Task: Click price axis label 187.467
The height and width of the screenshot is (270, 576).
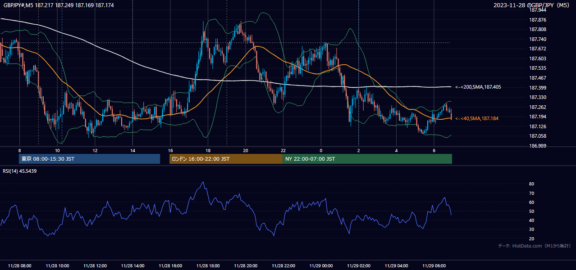Action: pos(537,78)
